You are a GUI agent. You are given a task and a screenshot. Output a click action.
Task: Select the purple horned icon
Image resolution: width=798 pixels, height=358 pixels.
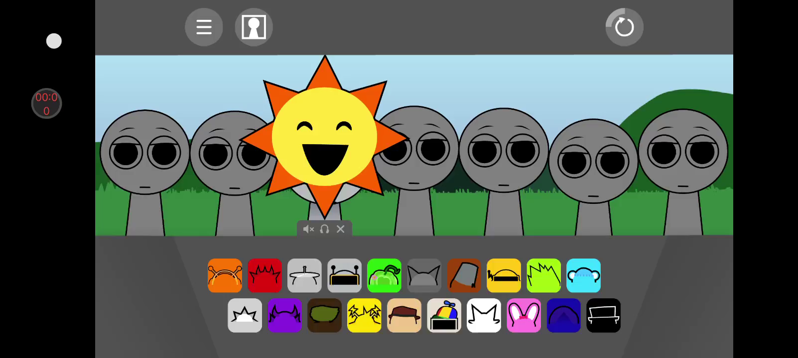tap(284, 315)
